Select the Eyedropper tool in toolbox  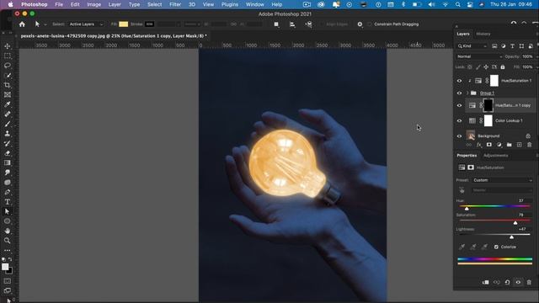click(8, 104)
